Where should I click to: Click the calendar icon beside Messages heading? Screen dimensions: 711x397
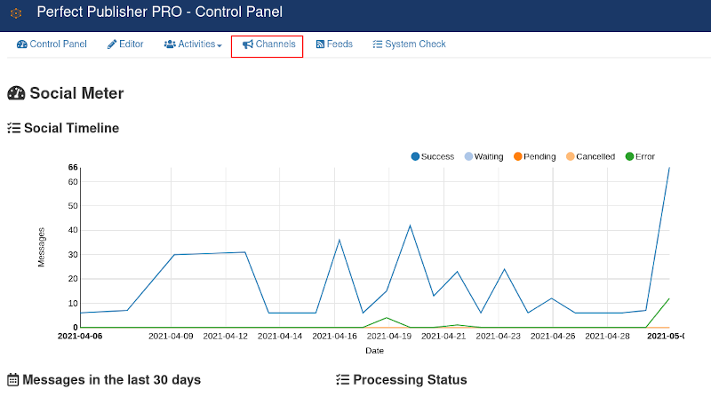(13, 380)
